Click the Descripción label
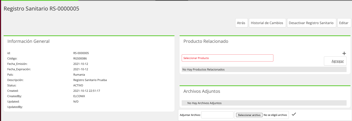 [x=15, y=80]
